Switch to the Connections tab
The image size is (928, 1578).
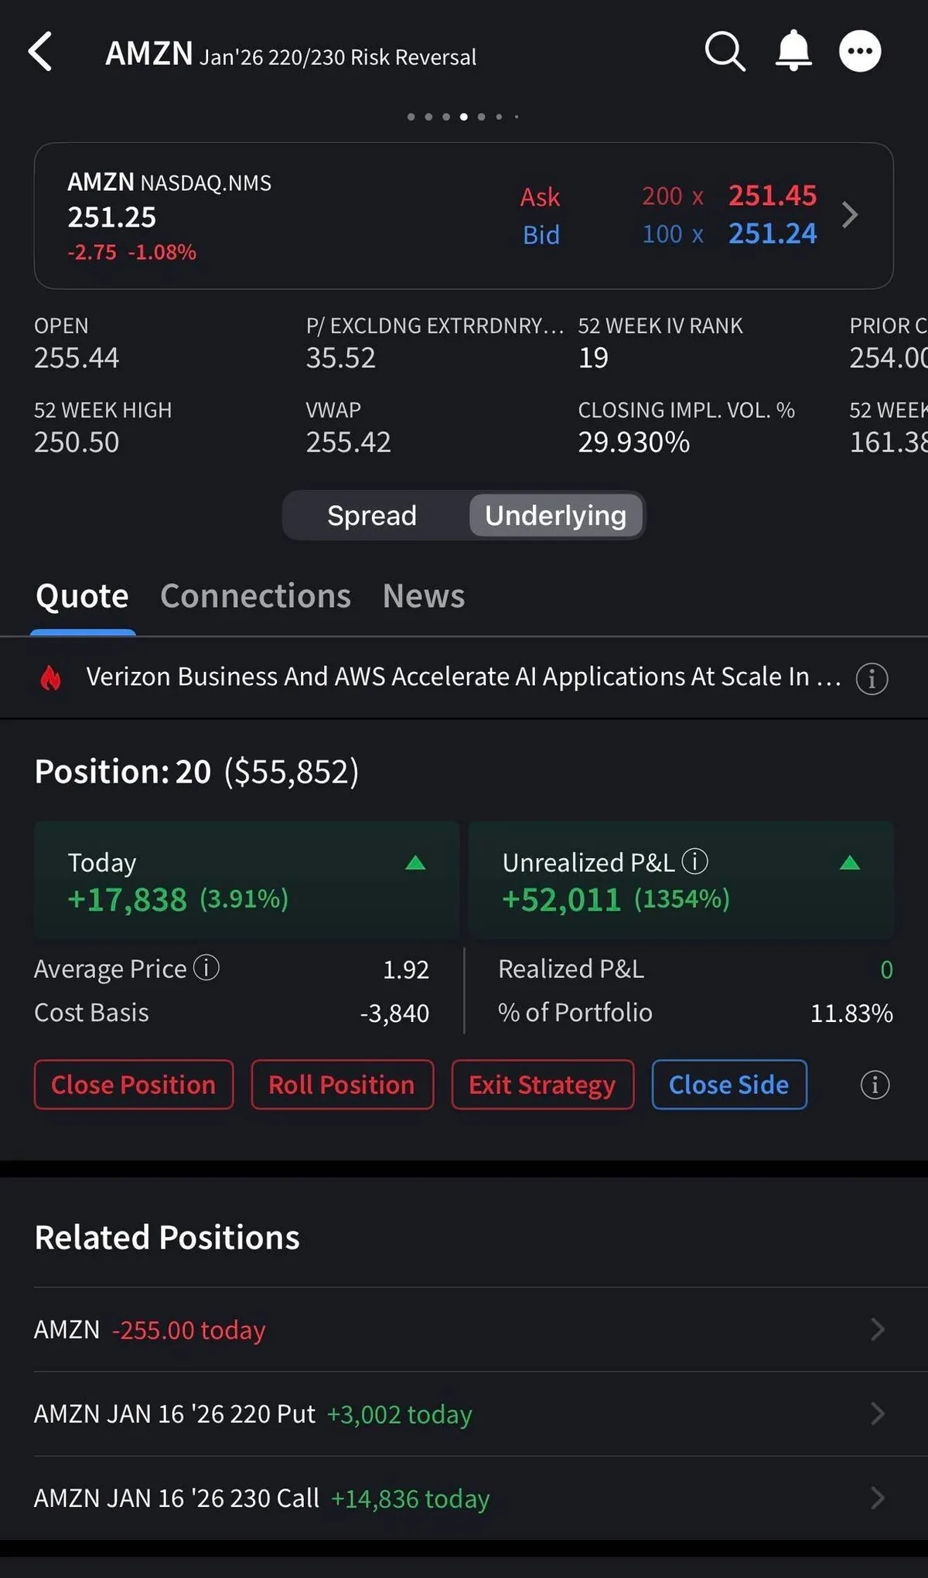pyautogui.click(x=255, y=596)
